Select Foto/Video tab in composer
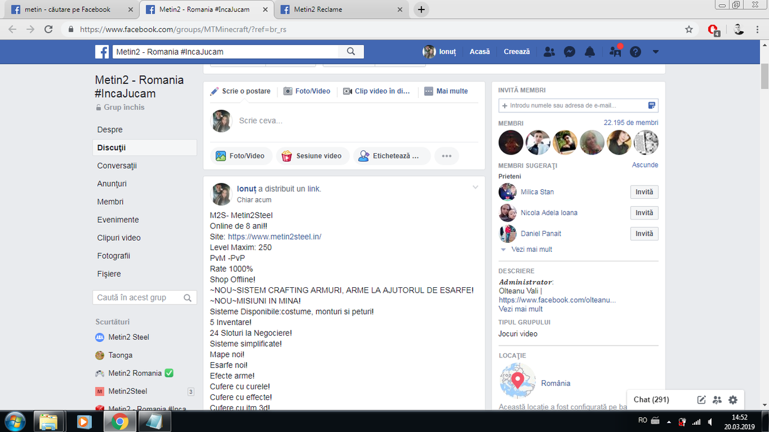The height and width of the screenshot is (432, 769). (x=307, y=91)
